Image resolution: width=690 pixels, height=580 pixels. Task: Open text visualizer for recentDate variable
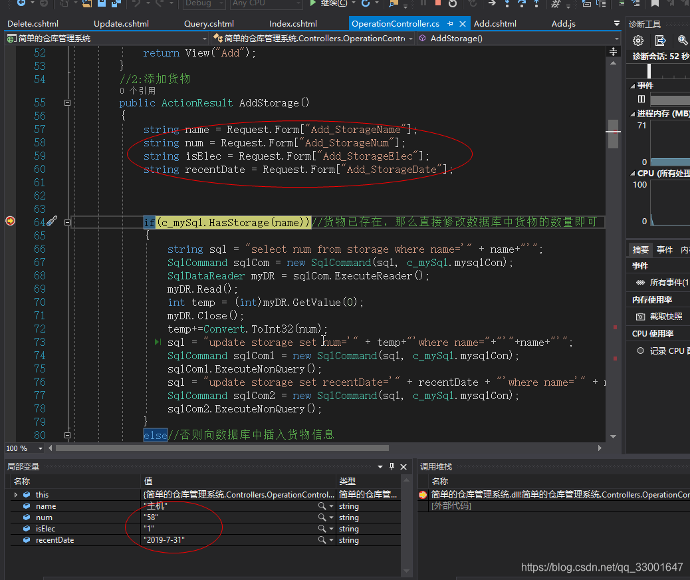coord(322,540)
